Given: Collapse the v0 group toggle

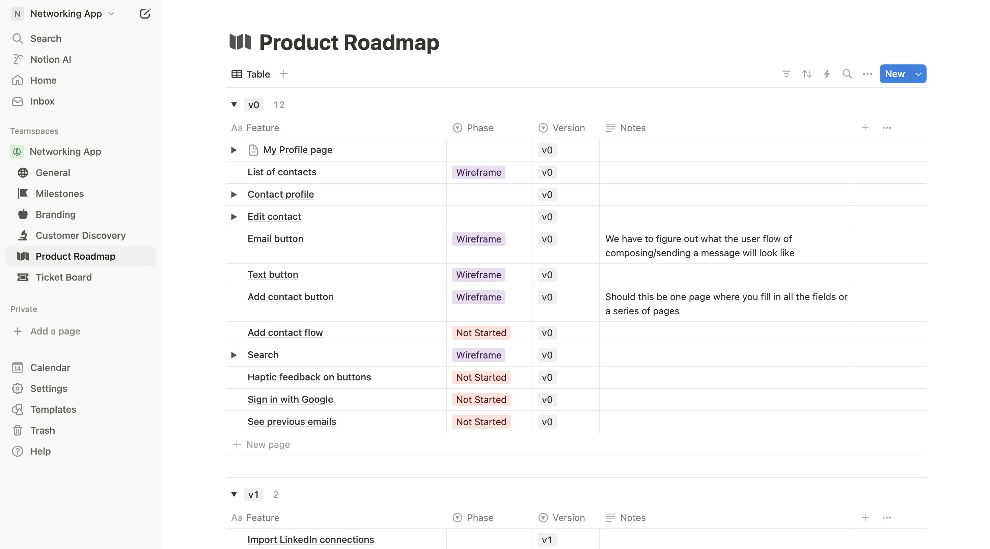Looking at the screenshot, I should click(x=234, y=105).
